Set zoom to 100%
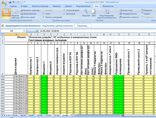 coord(93,13)
